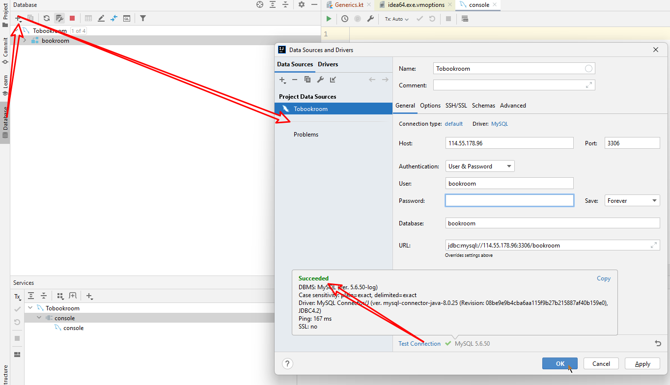Open the Save dropdown set to Forever
The width and height of the screenshot is (670, 385).
[x=632, y=200]
